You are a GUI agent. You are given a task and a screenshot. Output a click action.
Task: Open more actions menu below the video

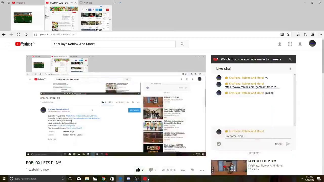coord(202,170)
